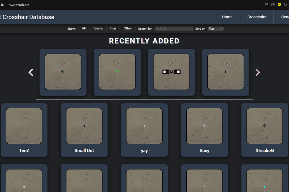The width and height of the screenshot is (289, 192).
Task: Open the Sort by dropdown
Action: [x=216, y=28]
